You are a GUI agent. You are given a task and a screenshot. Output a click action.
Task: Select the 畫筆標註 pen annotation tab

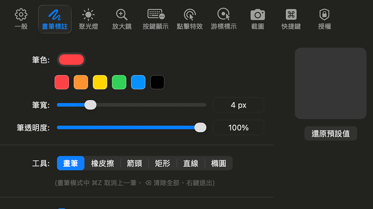tap(55, 19)
